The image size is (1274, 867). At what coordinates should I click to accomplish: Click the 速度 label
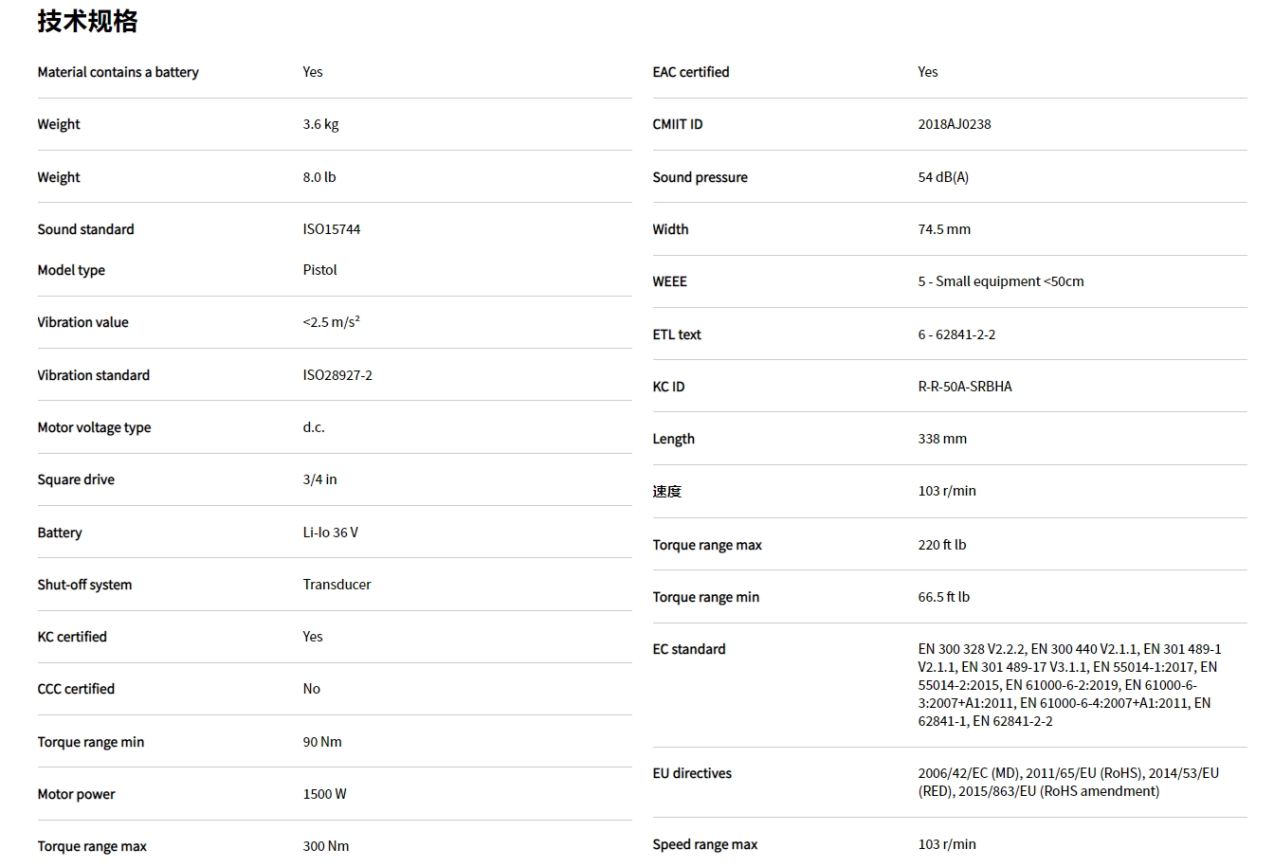coord(667,491)
